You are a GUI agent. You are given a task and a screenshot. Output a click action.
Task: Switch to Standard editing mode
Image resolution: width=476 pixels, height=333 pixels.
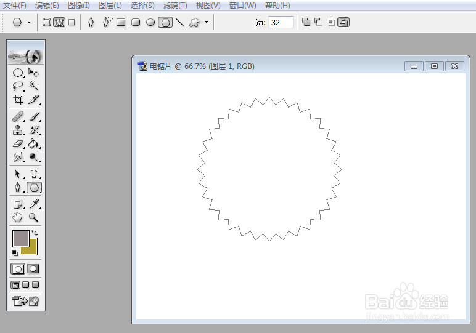click(18, 269)
